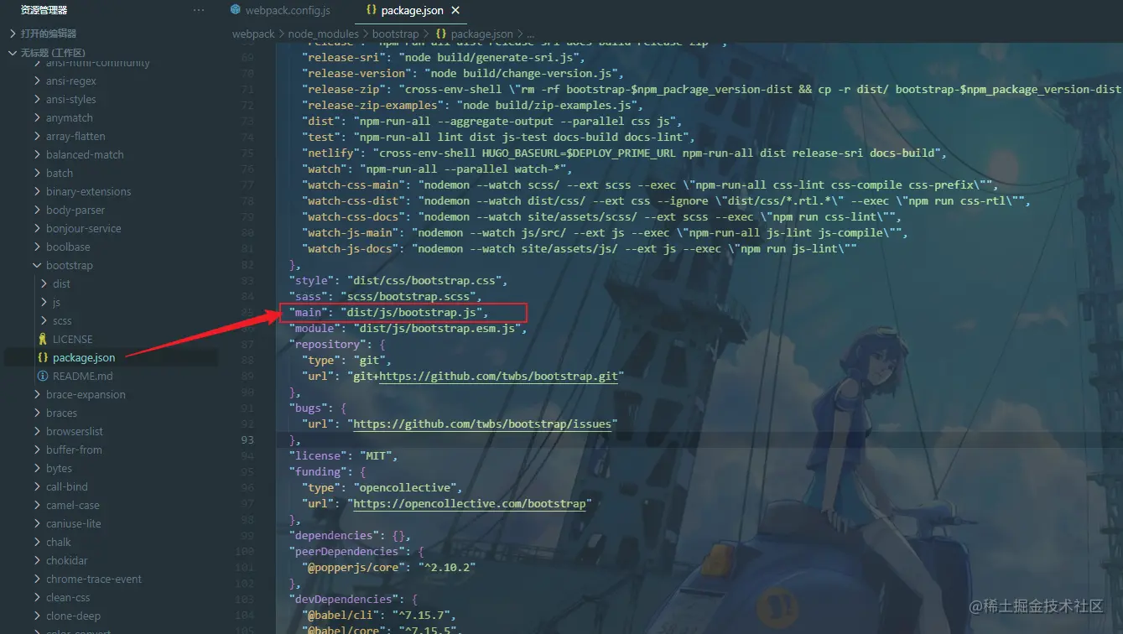1123x634 pixels.
Task: Open the bytes folder
Action: pyautogui.click(x=59, y=469)
